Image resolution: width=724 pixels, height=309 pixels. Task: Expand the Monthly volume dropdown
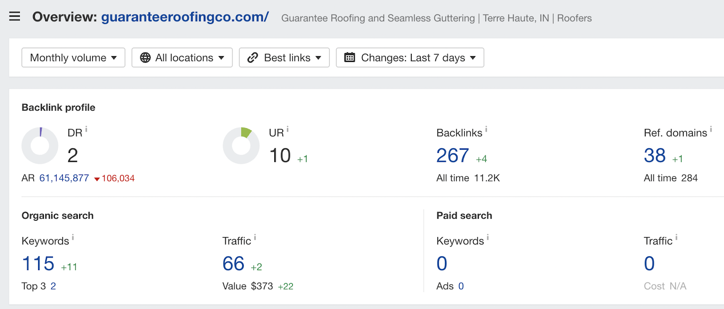tap(73, 57)
